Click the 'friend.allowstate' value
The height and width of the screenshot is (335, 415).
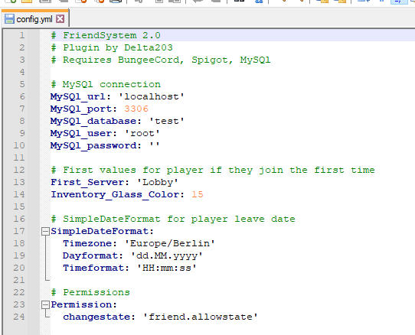(201, 317)
